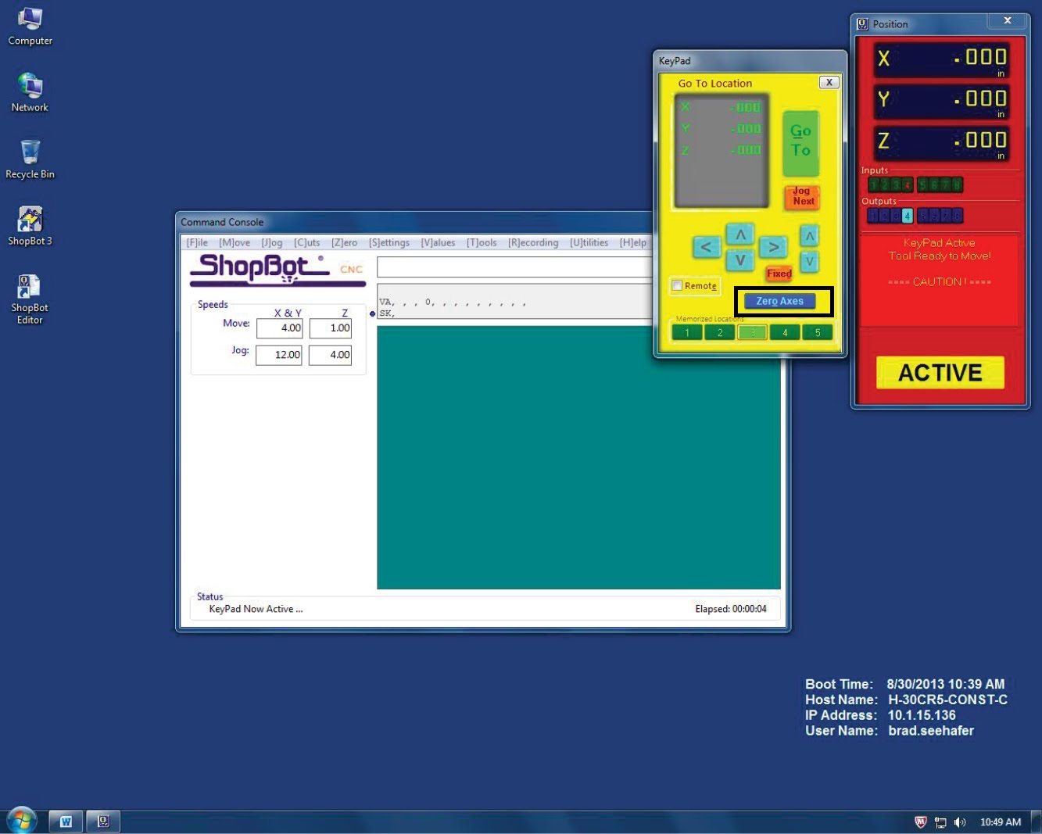
Task: Click input 4 indicator in Position window
Action: pos(907,185)
